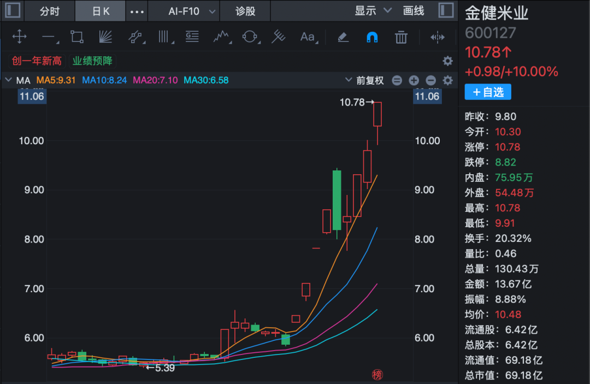Screen dimensions: 590x384
Task: Click the stock code 600127
Action: (x=490, y=33)
